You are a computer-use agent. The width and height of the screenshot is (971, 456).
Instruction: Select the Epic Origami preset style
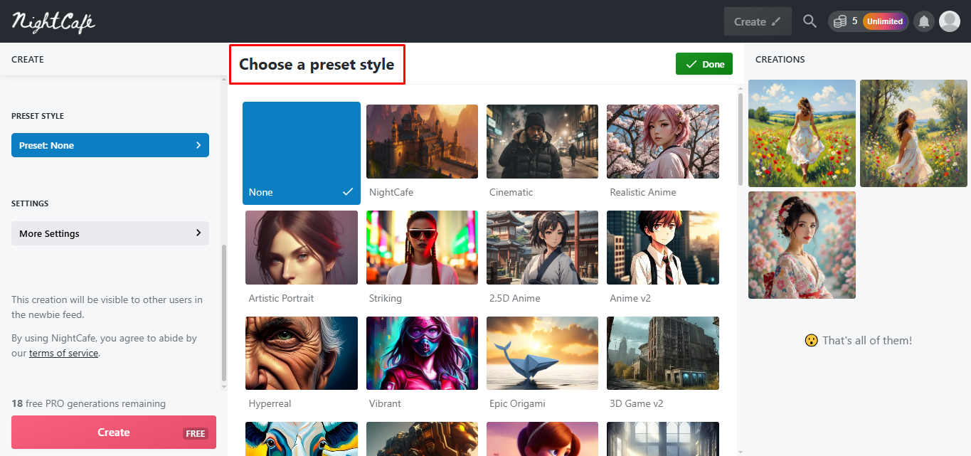(542, 363)
